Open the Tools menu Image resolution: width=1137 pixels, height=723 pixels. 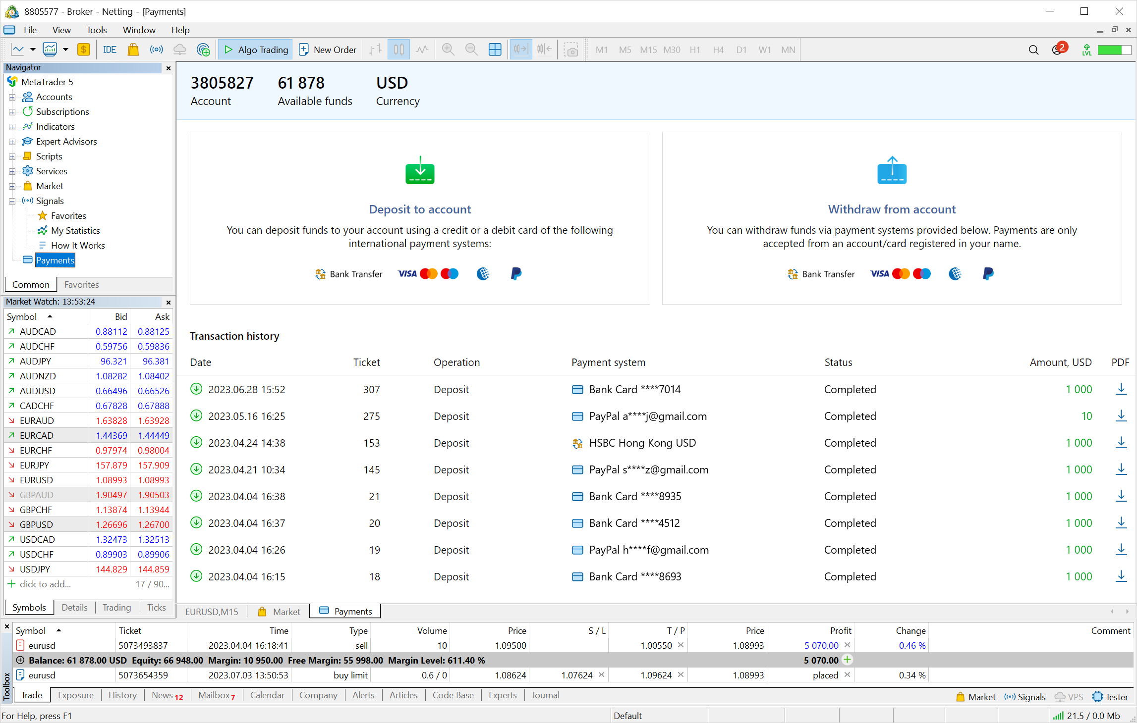[96, 30]
